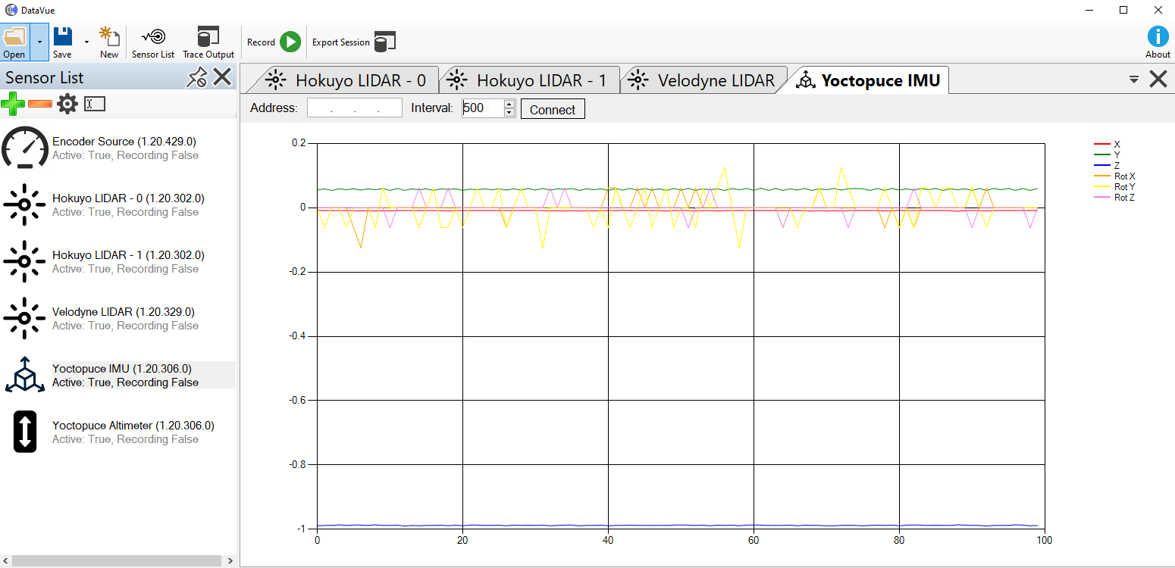Click the Sensor List horizontal scrollbar thumb

click(x=115, y=561)
